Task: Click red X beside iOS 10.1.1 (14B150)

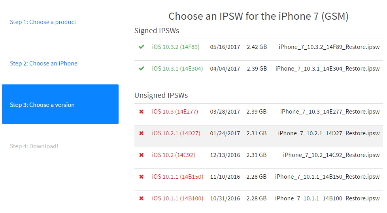Action: click(x=141, y=177)
